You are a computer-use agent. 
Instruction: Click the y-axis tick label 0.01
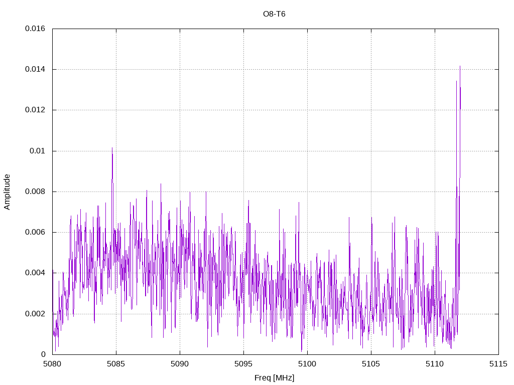[x=37, y=151]
